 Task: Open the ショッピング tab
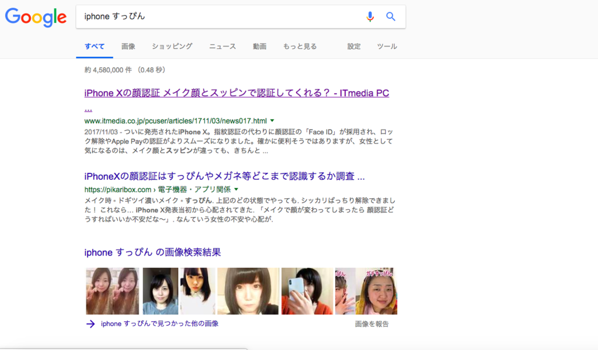coord(172,47)
